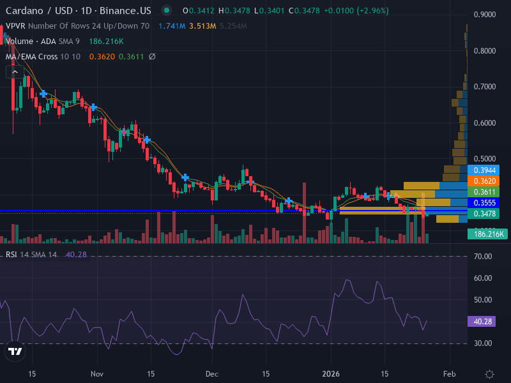Click the VPVR total value 5.254M
This screenshot has width=511, height=383.
[233, 26]
